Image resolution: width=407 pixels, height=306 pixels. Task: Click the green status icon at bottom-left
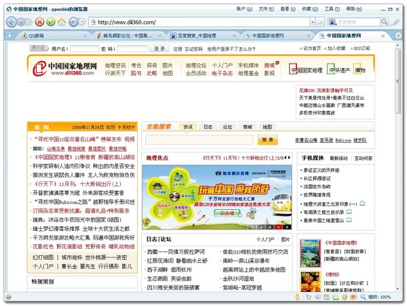[x=8, y=297]
